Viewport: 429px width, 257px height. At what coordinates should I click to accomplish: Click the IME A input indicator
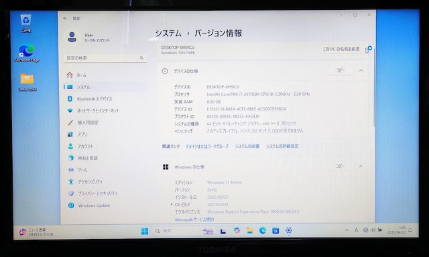[356, 230]
